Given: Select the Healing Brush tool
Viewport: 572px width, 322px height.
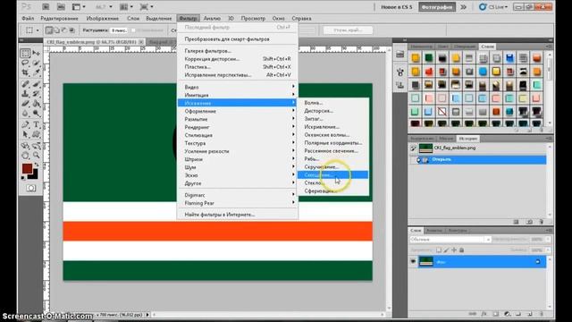Looking at the screenshot, I should click(25, 84).
